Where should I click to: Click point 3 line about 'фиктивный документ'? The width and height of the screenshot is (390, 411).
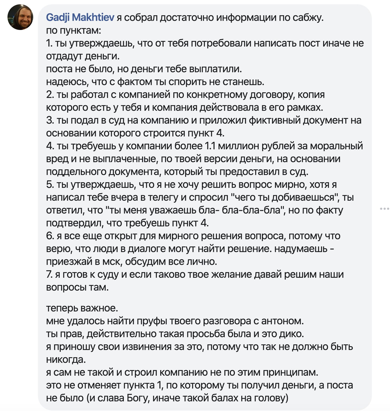point(204,120)
